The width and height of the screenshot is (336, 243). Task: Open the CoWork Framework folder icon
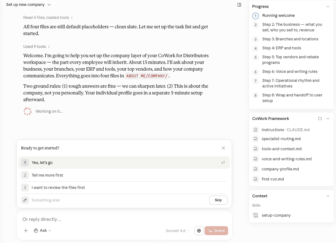(320, 119)
